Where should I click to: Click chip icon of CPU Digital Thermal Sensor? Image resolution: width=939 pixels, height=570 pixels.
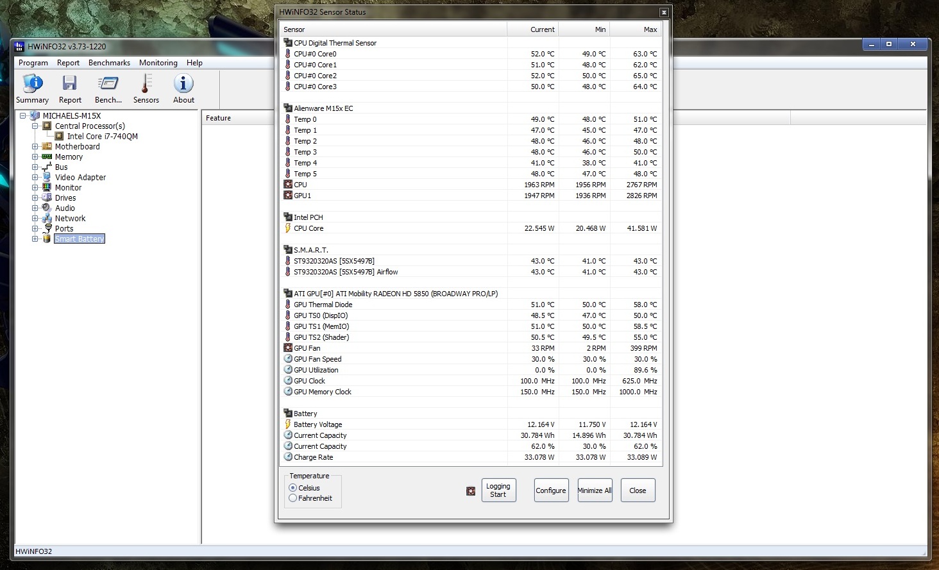[x=288, y=43]
